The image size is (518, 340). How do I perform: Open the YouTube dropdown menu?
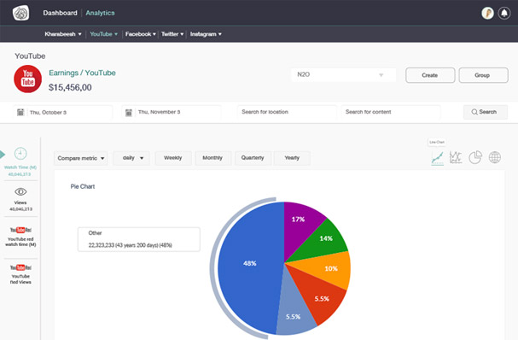tap(104, 34)
